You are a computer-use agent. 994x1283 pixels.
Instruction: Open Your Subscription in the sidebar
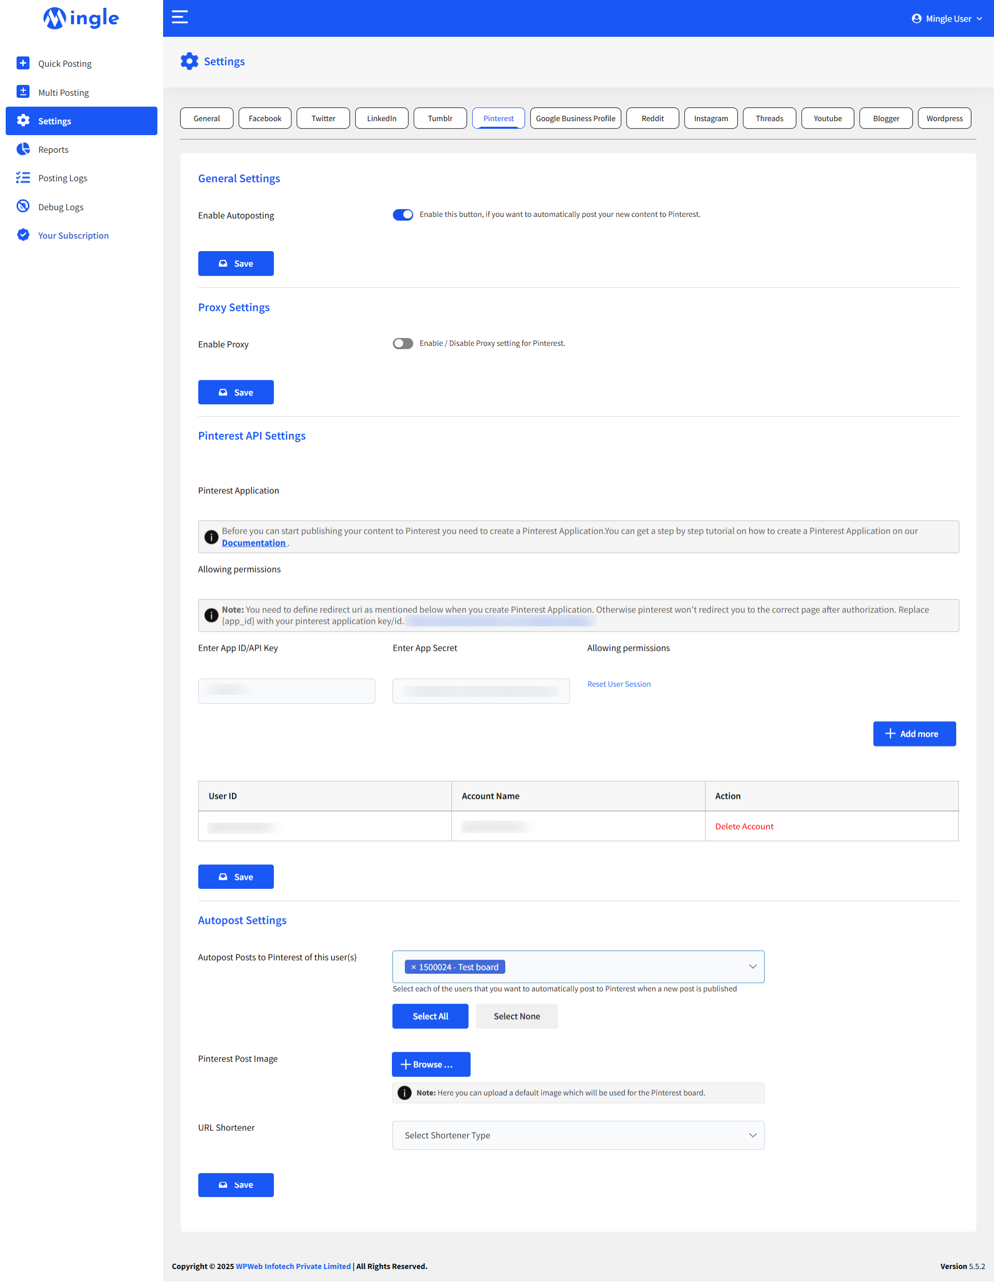82,235
